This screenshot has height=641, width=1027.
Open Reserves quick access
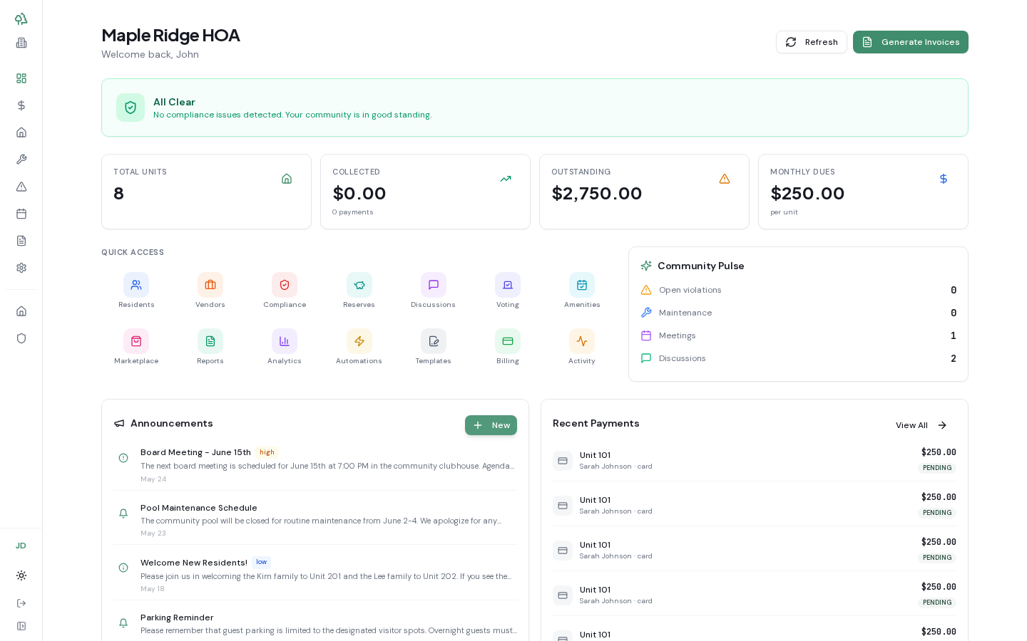[x=359, y=291]
